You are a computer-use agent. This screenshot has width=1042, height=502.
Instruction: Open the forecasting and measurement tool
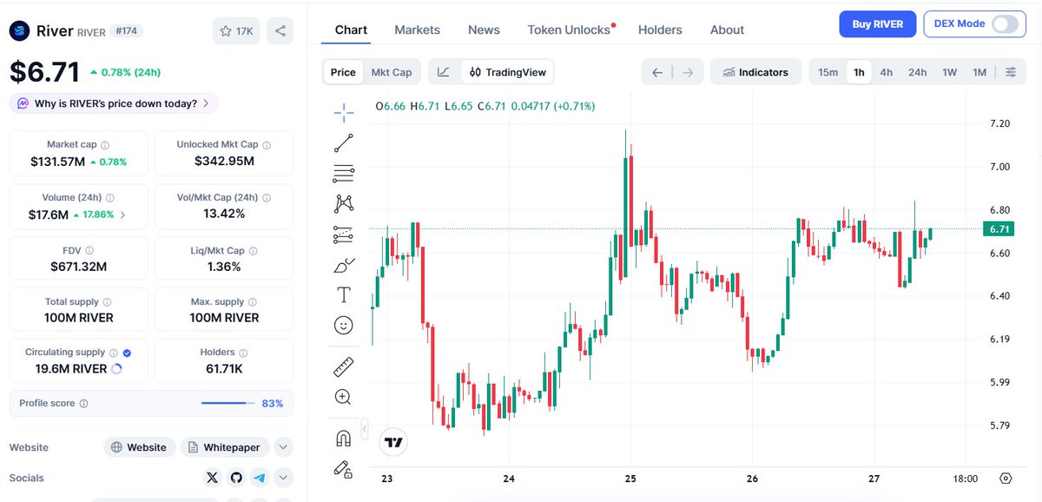(x=344, y=234)
